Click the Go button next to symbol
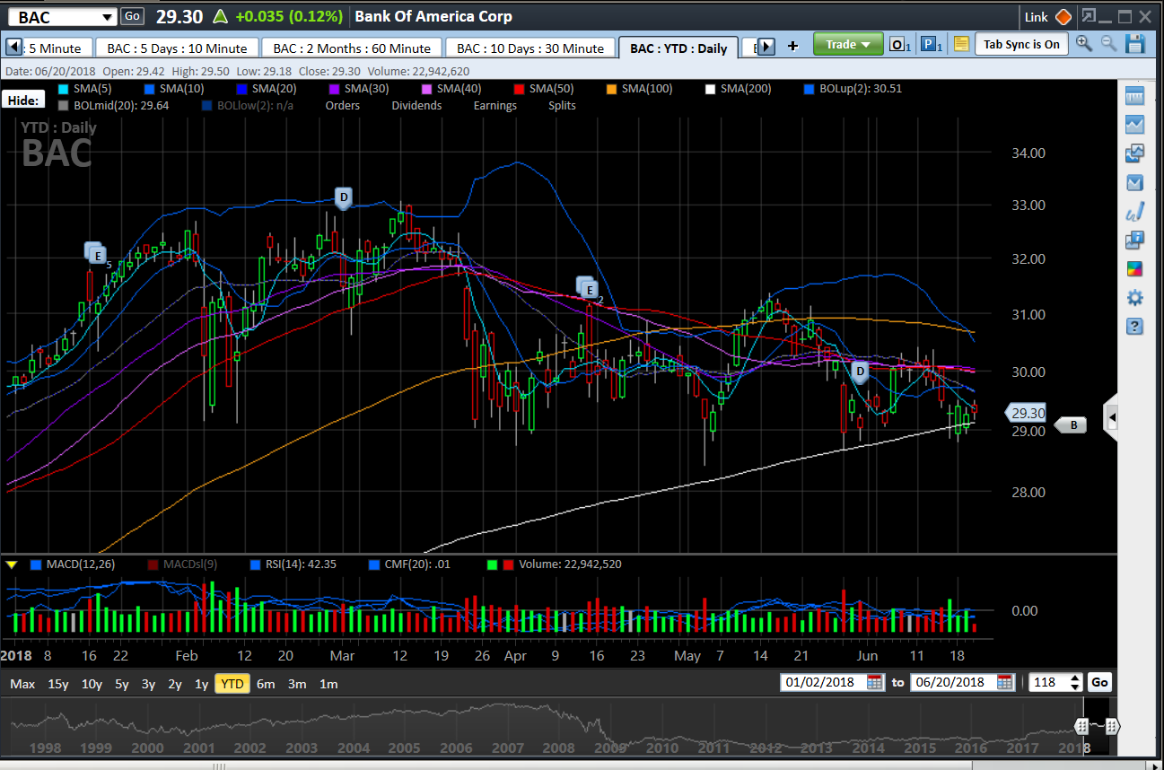Screen dimensions: 1164x770 (x=132, y=16)
